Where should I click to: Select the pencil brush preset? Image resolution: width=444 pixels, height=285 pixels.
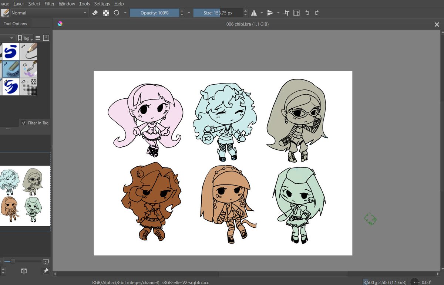(28, 51)
